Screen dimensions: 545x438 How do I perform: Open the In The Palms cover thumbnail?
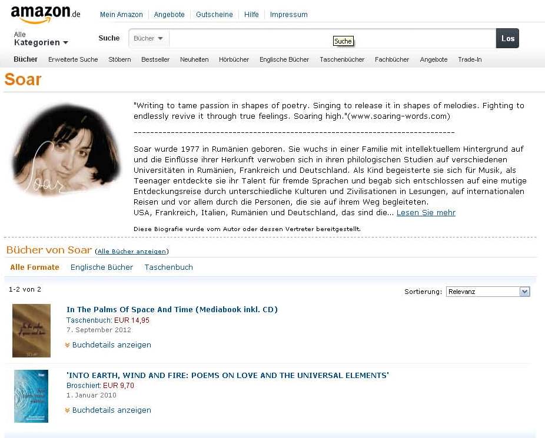pos(31,330)
